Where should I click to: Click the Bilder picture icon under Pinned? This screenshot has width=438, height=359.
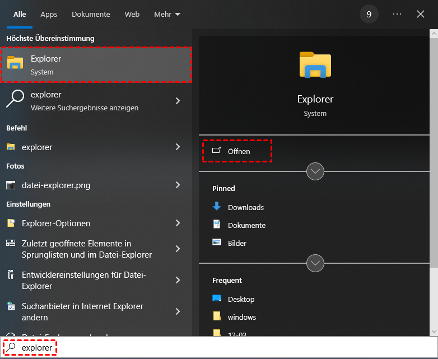pyautogui.click(x=217, y=243)
